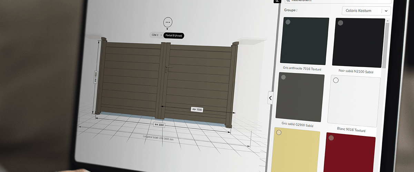Collapse the color side panel with the chevron

pyautogui.click(x=270, y=98)
